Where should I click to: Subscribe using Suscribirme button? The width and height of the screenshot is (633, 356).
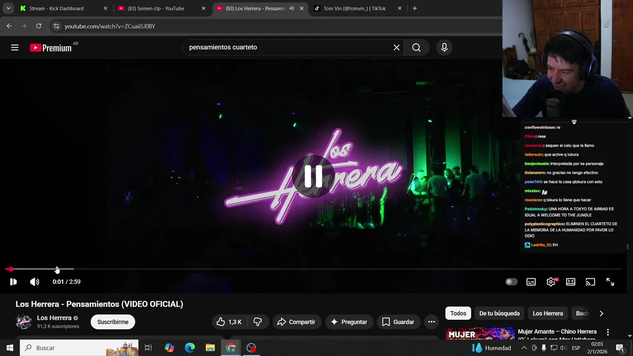[113, 322]
